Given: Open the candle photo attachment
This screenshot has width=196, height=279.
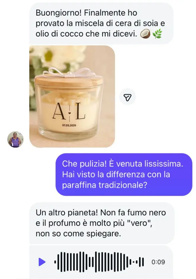Looking at the screenshot, I should [72, 97].
